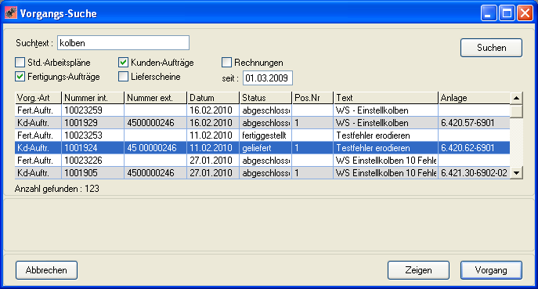Close the Vorgangs-Suche window
This screenshot has height=289, width=538.
click(x=525, y=13)
